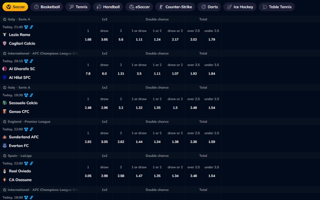The image size is (320, 200).
Task: Select draw or 2 at 1.38
Action: pos(175,142)
